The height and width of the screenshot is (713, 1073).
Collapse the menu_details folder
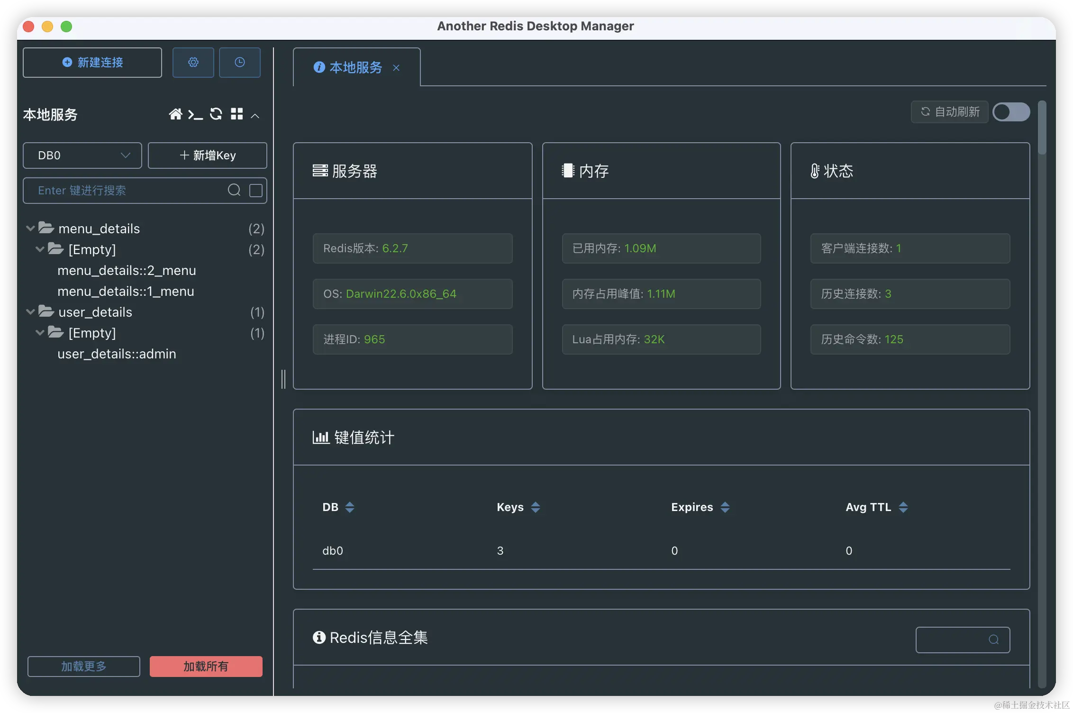(x=30, y=229)
